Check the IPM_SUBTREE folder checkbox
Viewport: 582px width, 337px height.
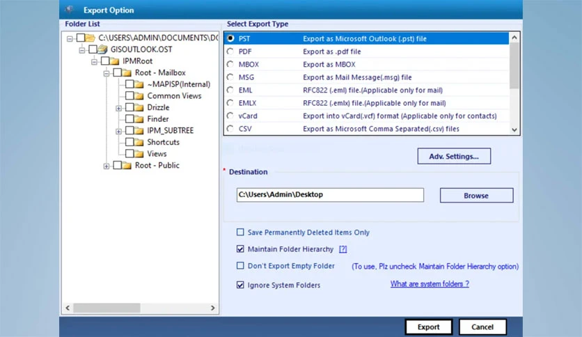(x=129, y=130)
